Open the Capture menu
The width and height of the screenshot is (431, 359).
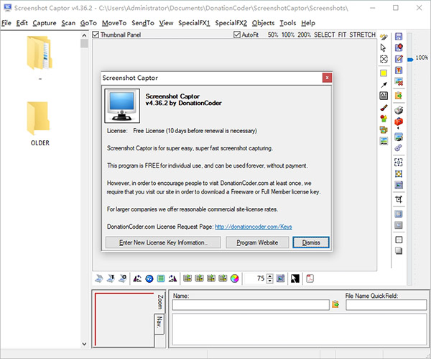[x=45, y=23]
